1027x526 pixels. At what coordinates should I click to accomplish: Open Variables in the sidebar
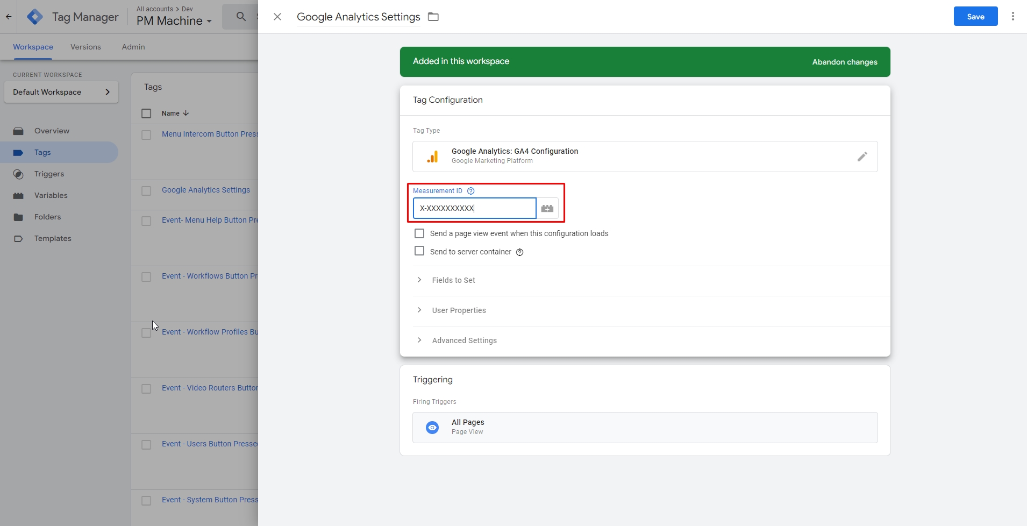51,196
